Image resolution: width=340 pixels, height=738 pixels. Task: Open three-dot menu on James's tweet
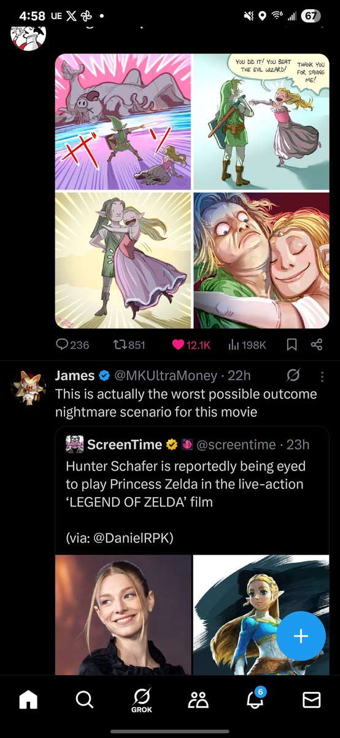(322, 375)
